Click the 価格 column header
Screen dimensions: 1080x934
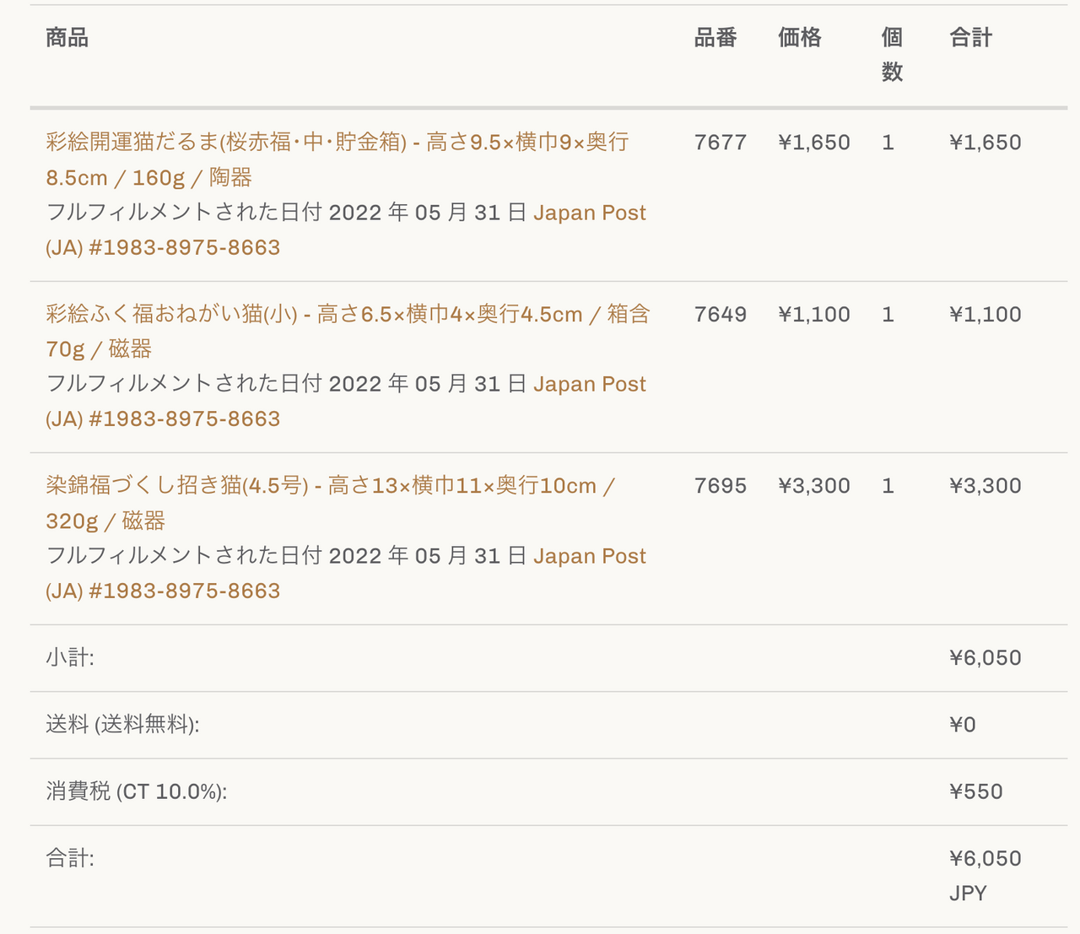pyautogui.click(x=800, y=38)
